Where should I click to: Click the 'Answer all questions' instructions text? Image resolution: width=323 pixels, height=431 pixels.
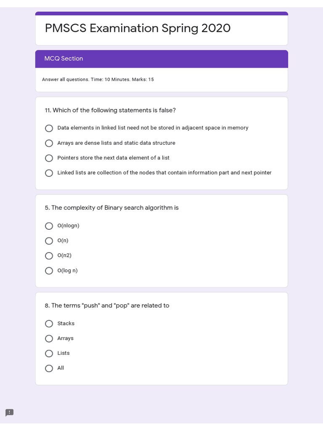pyautogui.click(x=98, y=80)
